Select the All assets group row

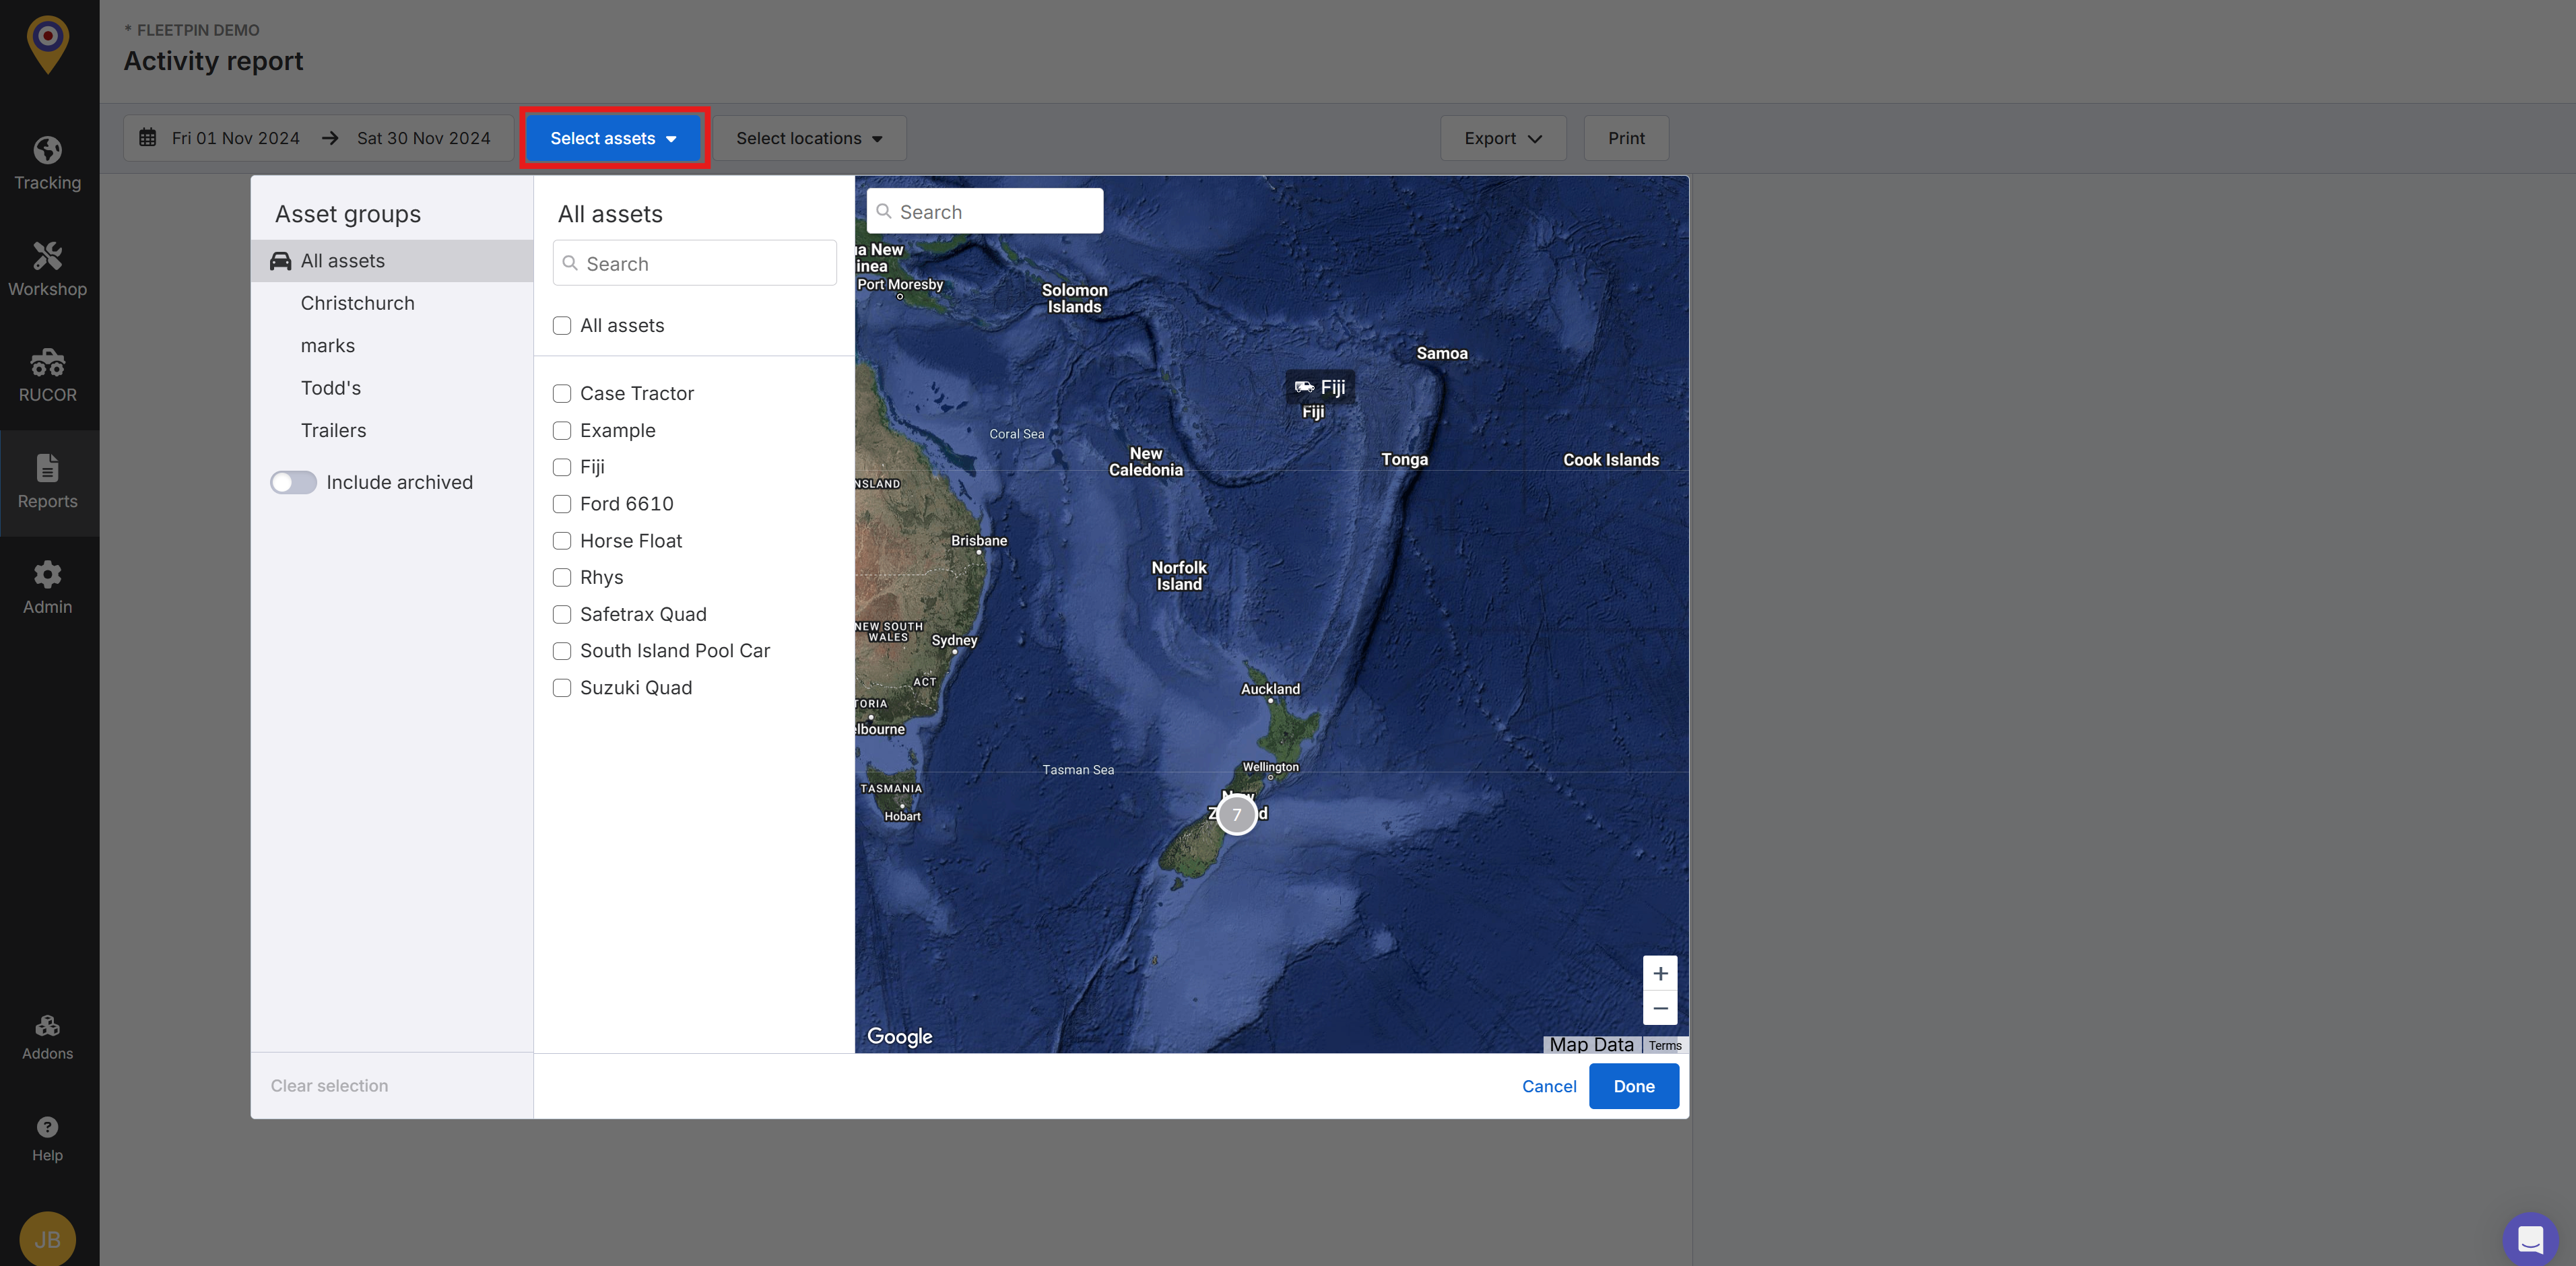pyautogui.click(x=392, y=261)
